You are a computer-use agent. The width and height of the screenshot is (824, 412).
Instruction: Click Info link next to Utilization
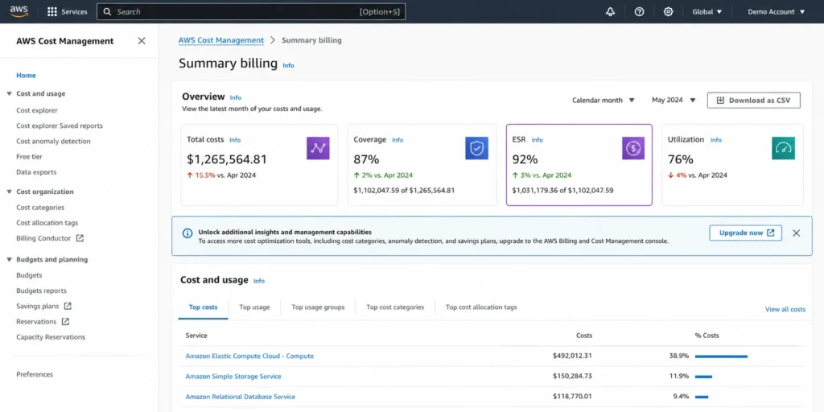pyautogui.click(x=716, y=140)
